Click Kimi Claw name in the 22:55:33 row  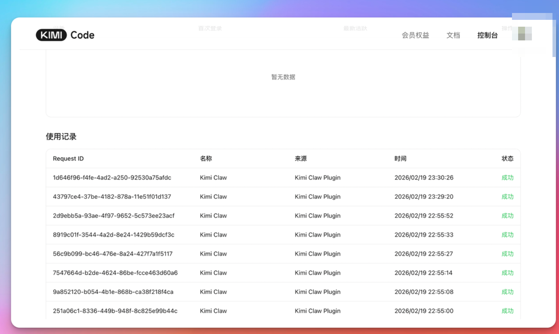(213, 235)
